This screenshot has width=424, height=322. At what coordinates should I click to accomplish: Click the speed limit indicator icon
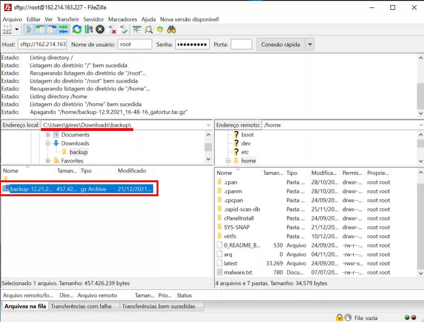[x=349, y=317]
